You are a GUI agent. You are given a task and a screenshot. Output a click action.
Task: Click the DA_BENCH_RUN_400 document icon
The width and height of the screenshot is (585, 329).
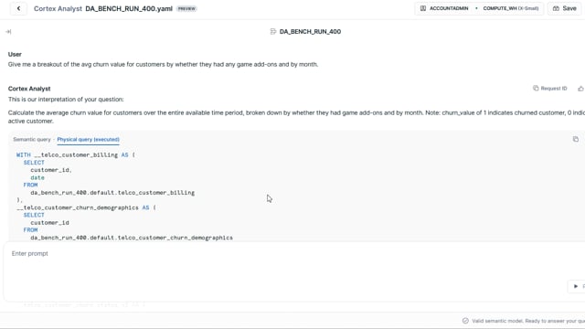[x=273, y=32]
